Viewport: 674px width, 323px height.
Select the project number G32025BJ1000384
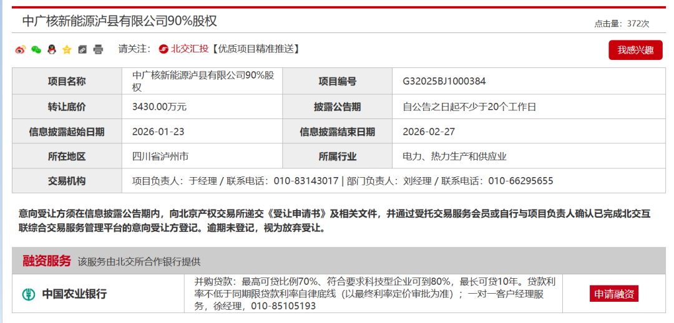coord(444,81)
